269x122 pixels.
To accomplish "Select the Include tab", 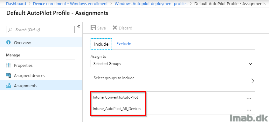I will tap(101, 44).
